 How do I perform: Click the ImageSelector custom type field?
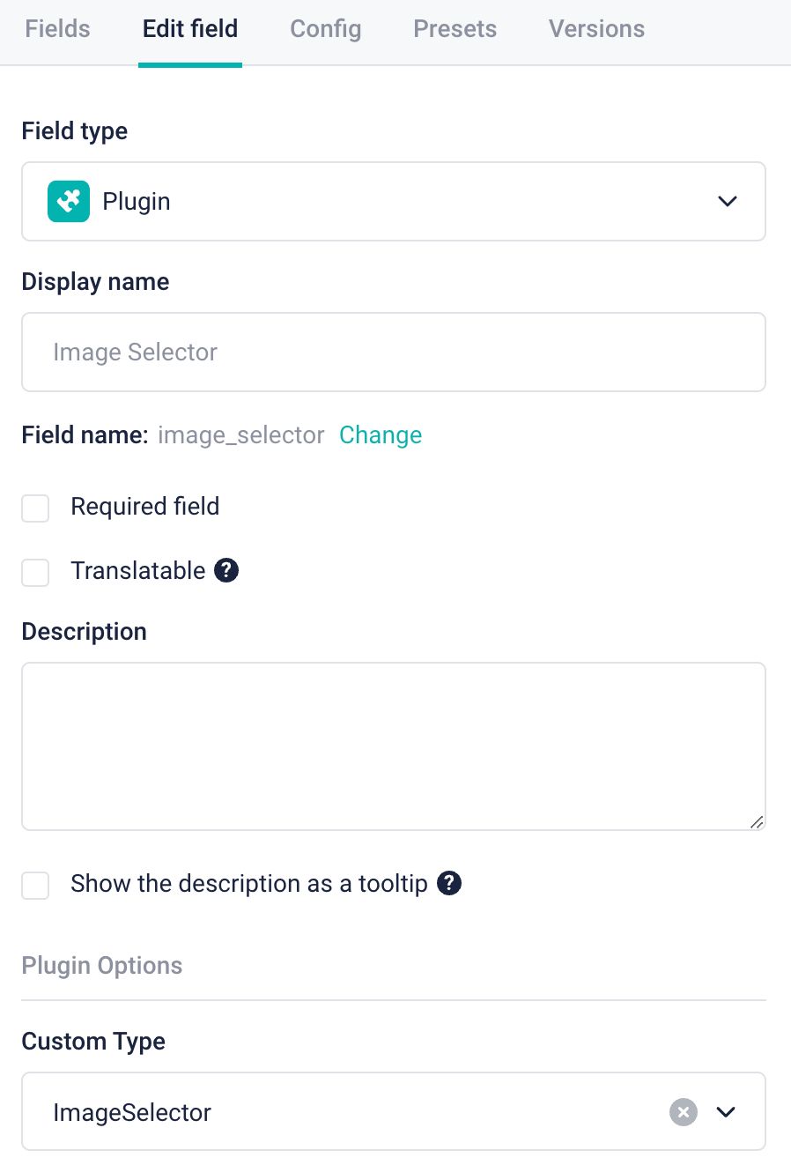tap(352, 1112)
